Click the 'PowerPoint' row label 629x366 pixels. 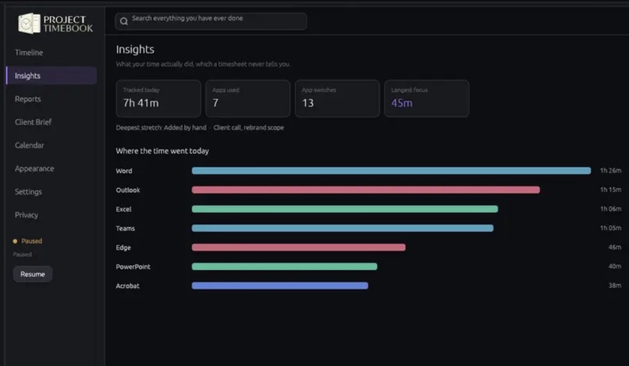pos(133,267)
